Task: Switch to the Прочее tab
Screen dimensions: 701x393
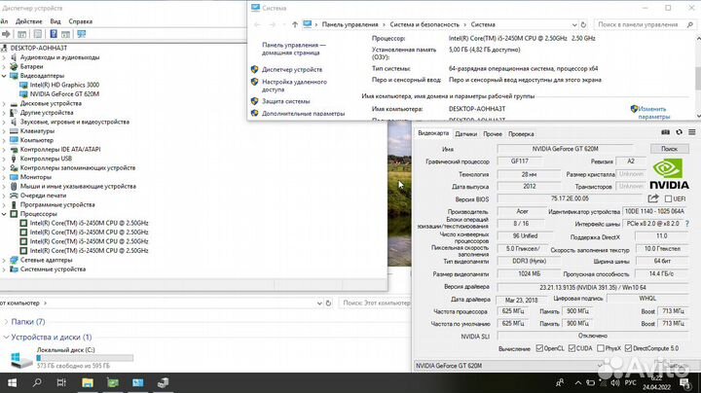Action: tap(493, 134)
